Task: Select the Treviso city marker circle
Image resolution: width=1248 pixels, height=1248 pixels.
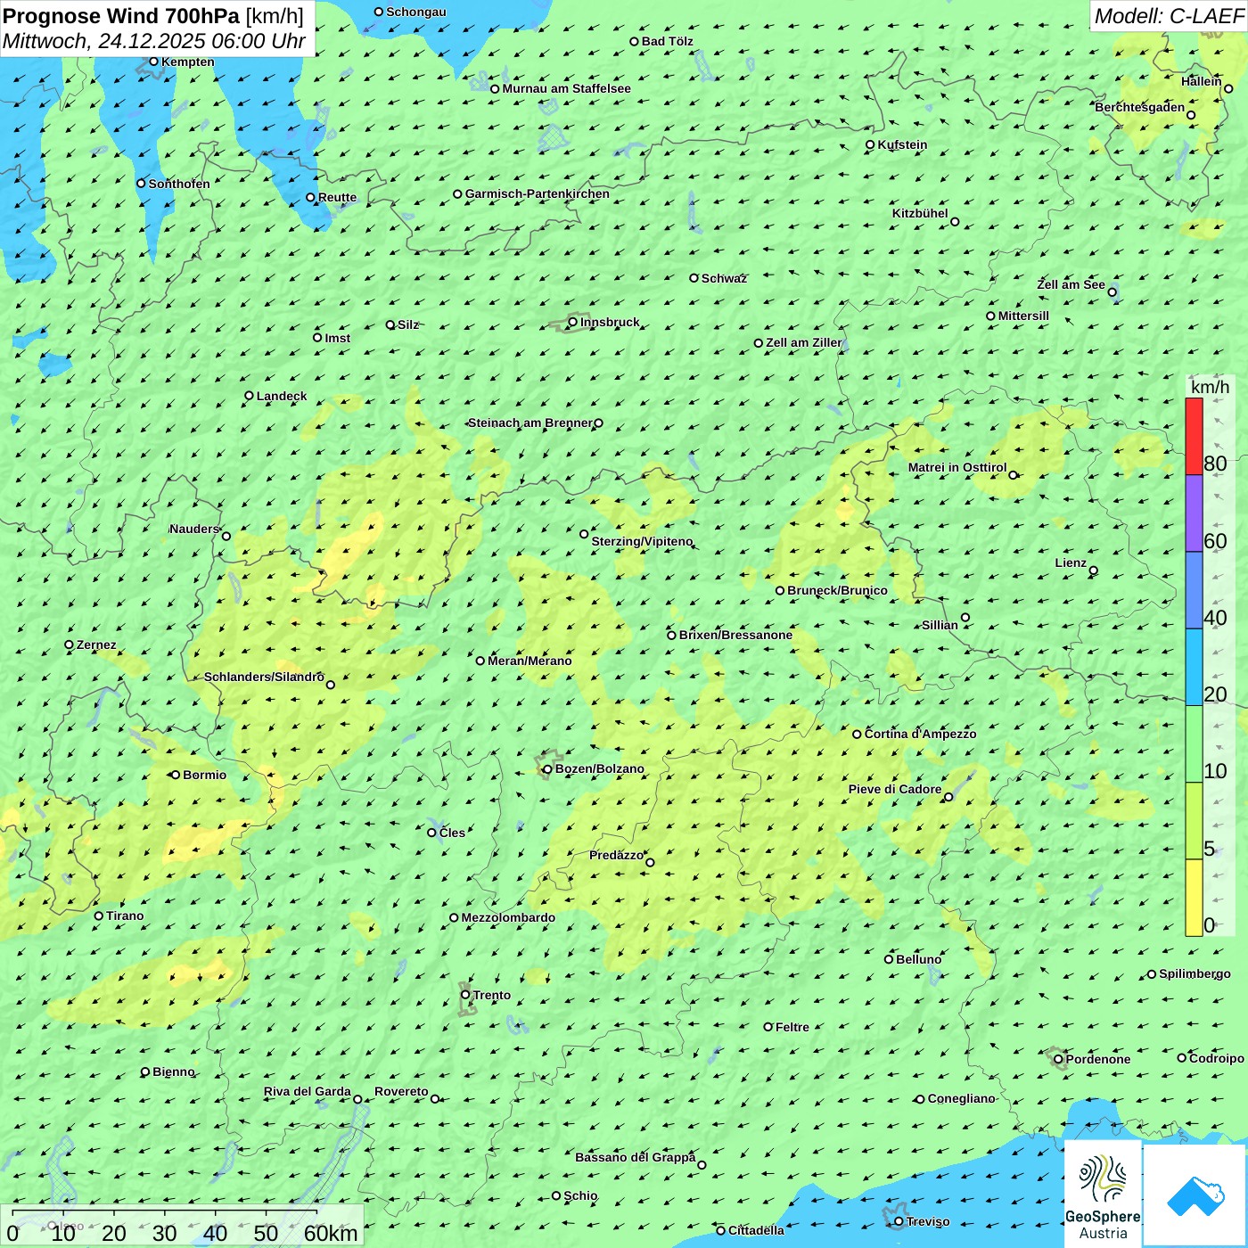Action: click(x=899, y=1221)
